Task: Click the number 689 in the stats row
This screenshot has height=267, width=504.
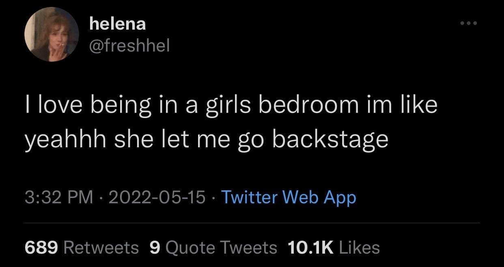Action: [41, 247]
